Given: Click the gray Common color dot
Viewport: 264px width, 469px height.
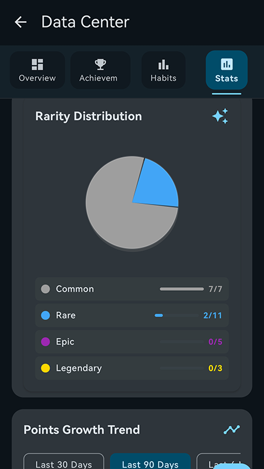Looking at the screenshot, I should [45, 289].
